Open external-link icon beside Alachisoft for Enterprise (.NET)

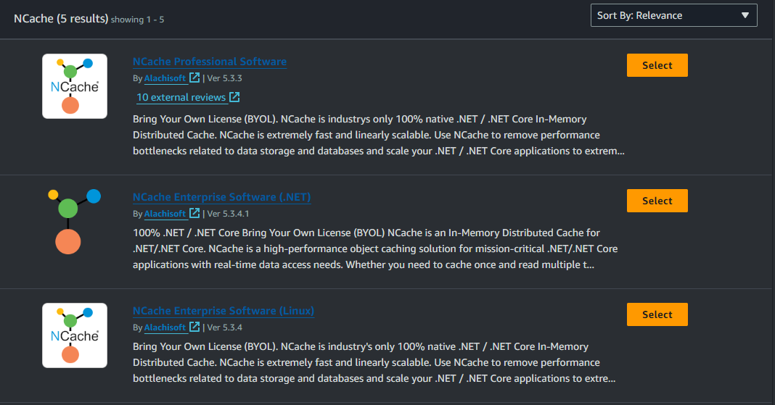click(194, 213)
